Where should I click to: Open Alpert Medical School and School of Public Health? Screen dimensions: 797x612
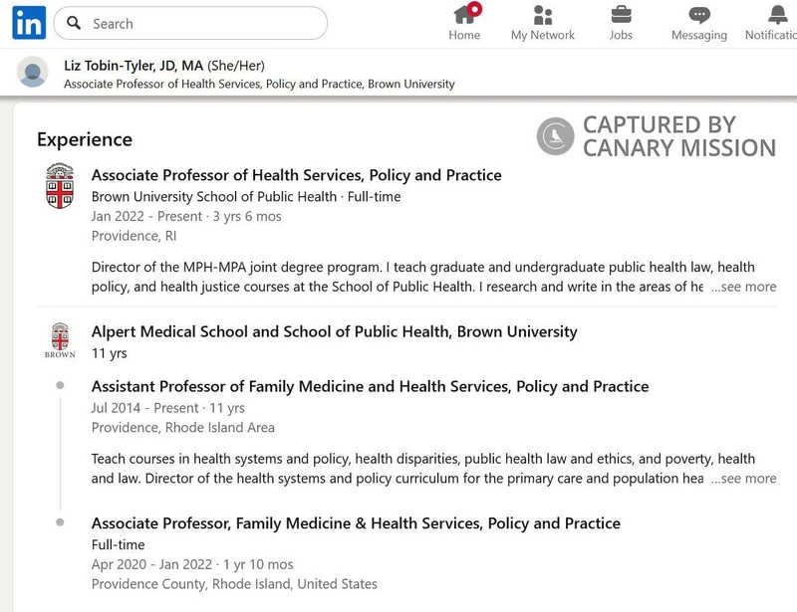point(334,331)
